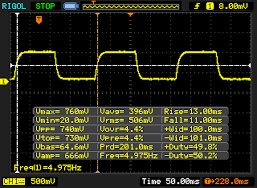The height and width of the screenshot is (188, 257).
Task: Click the right-end arrow of horizontal cursor line
Action: [x=249, y=65]
